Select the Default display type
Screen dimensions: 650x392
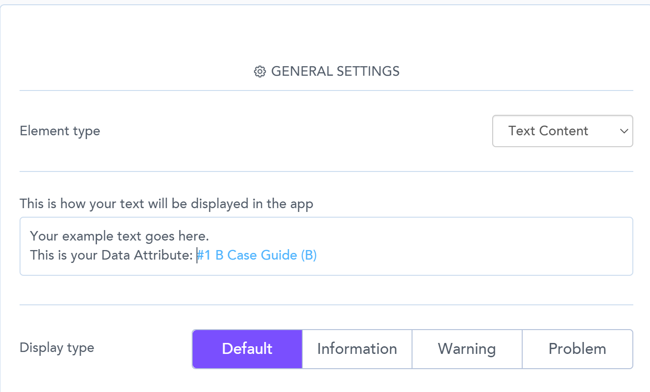pyautogui.click(x=247, y=349)
